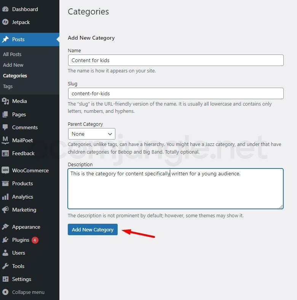Click the Plugins plug icon
This screenshot has height=300, width=297.
(x=5, y=240)
